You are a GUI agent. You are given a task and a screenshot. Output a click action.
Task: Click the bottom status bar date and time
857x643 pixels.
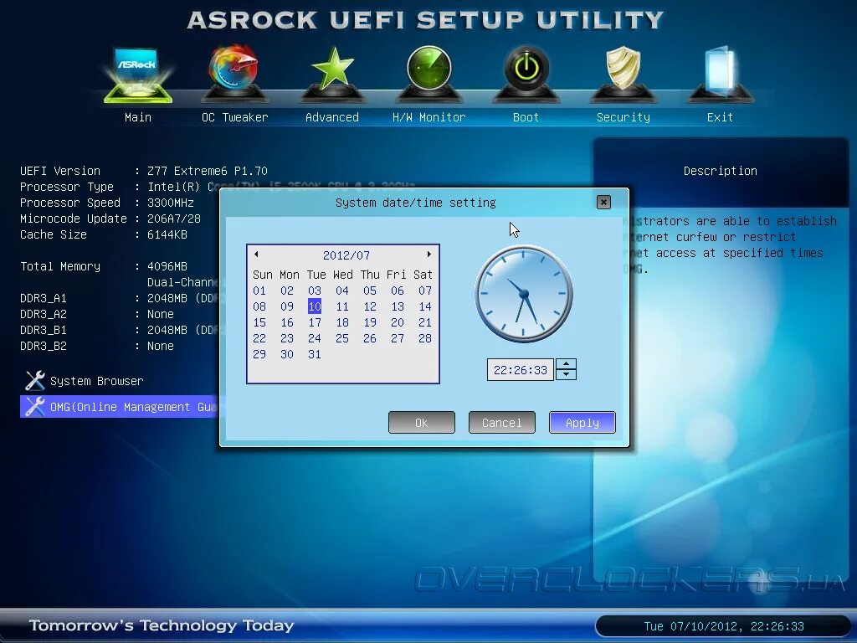pos(724,626)
